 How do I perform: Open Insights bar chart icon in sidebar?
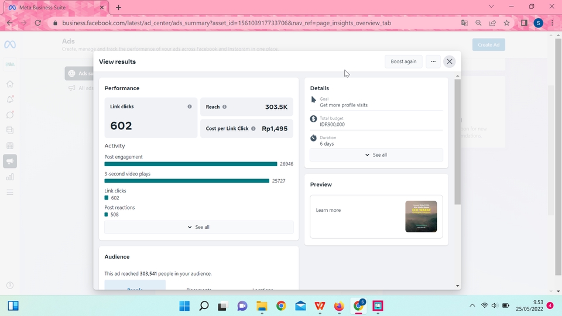click(10, 177)
